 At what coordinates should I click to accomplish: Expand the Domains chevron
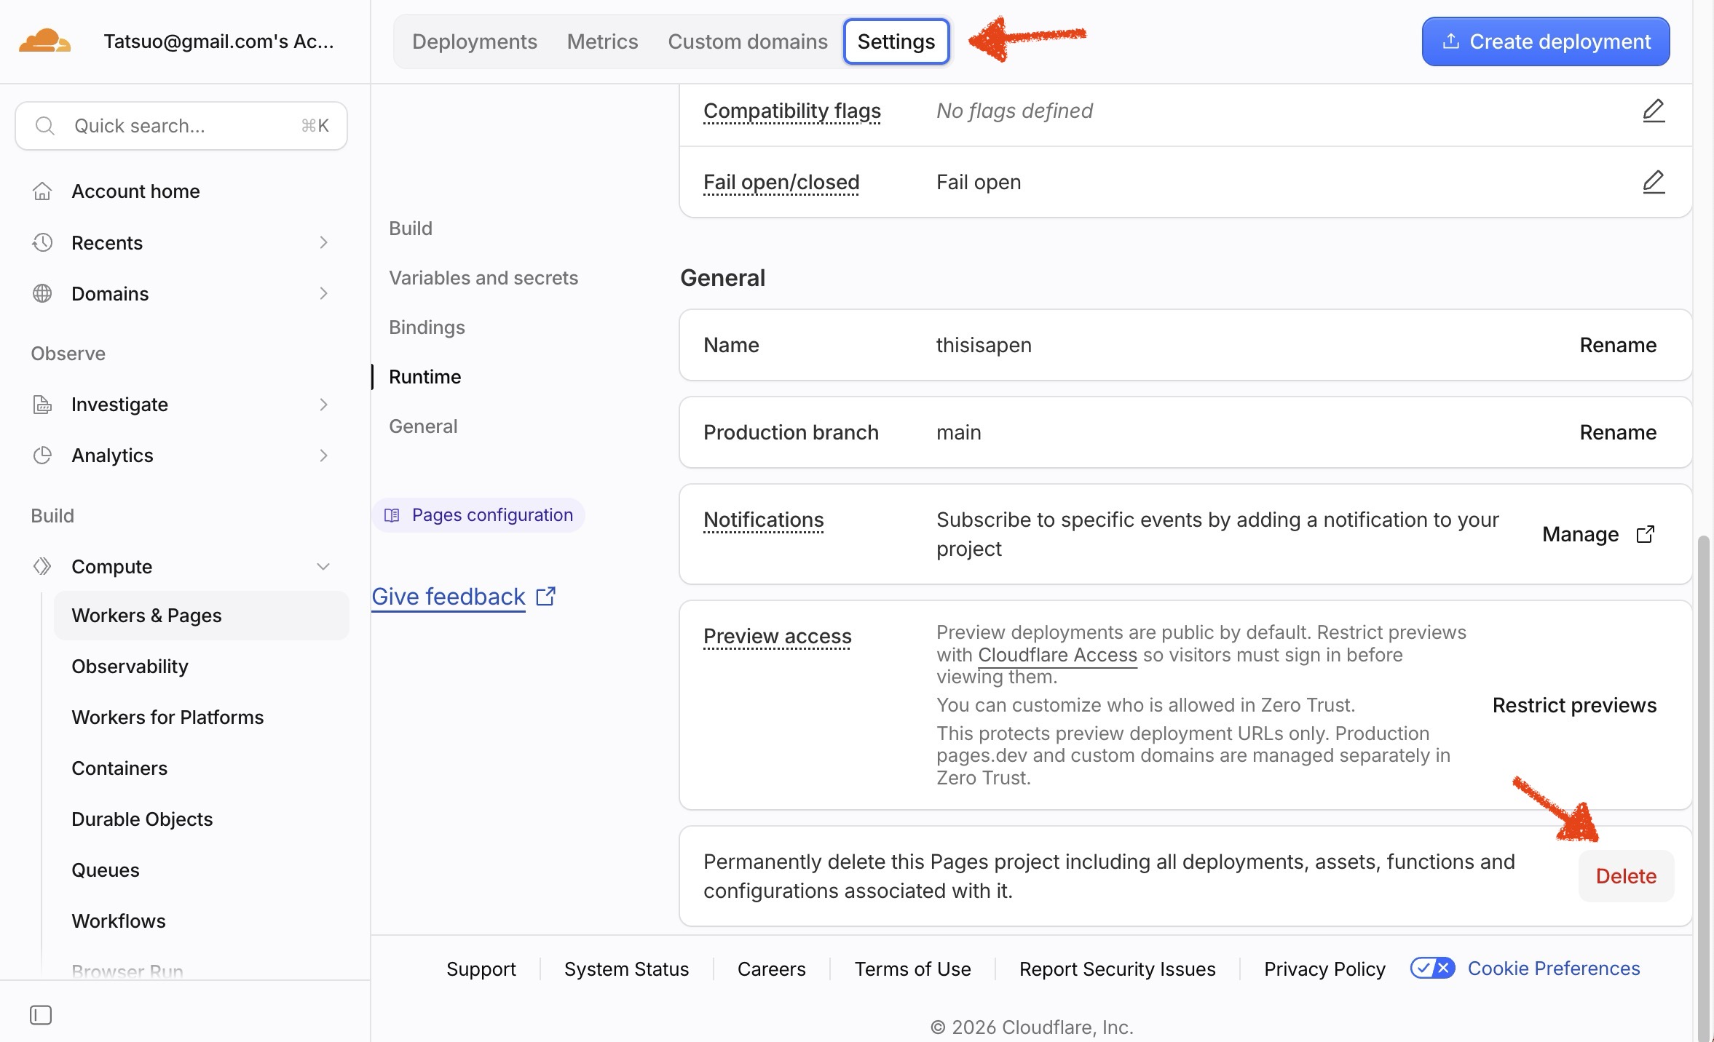click(x=324, y=293)
